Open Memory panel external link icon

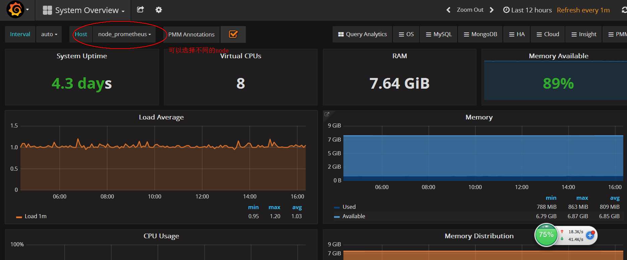coord(327,114)
